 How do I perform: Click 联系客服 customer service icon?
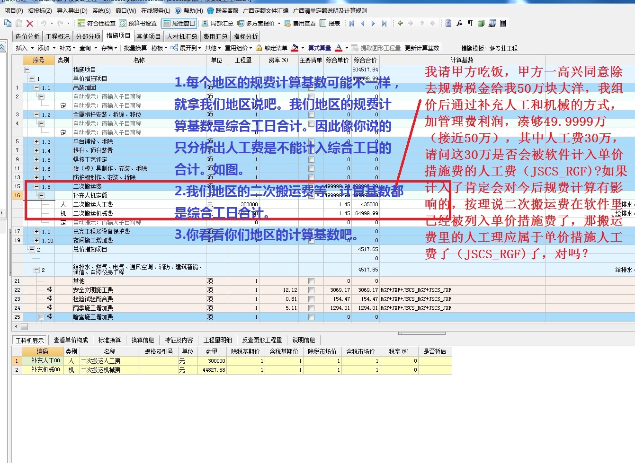(x=211, y=11)
